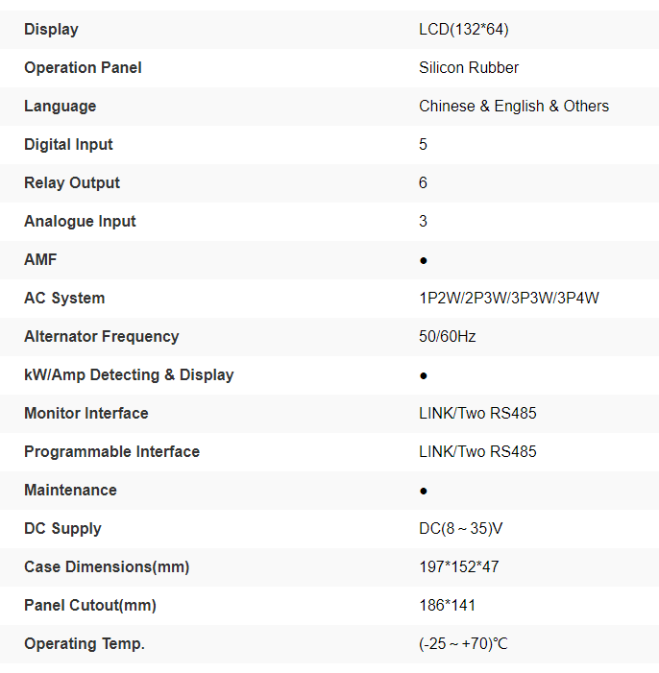
Task: Select the Digital Input label
Action: click(68, 145)
